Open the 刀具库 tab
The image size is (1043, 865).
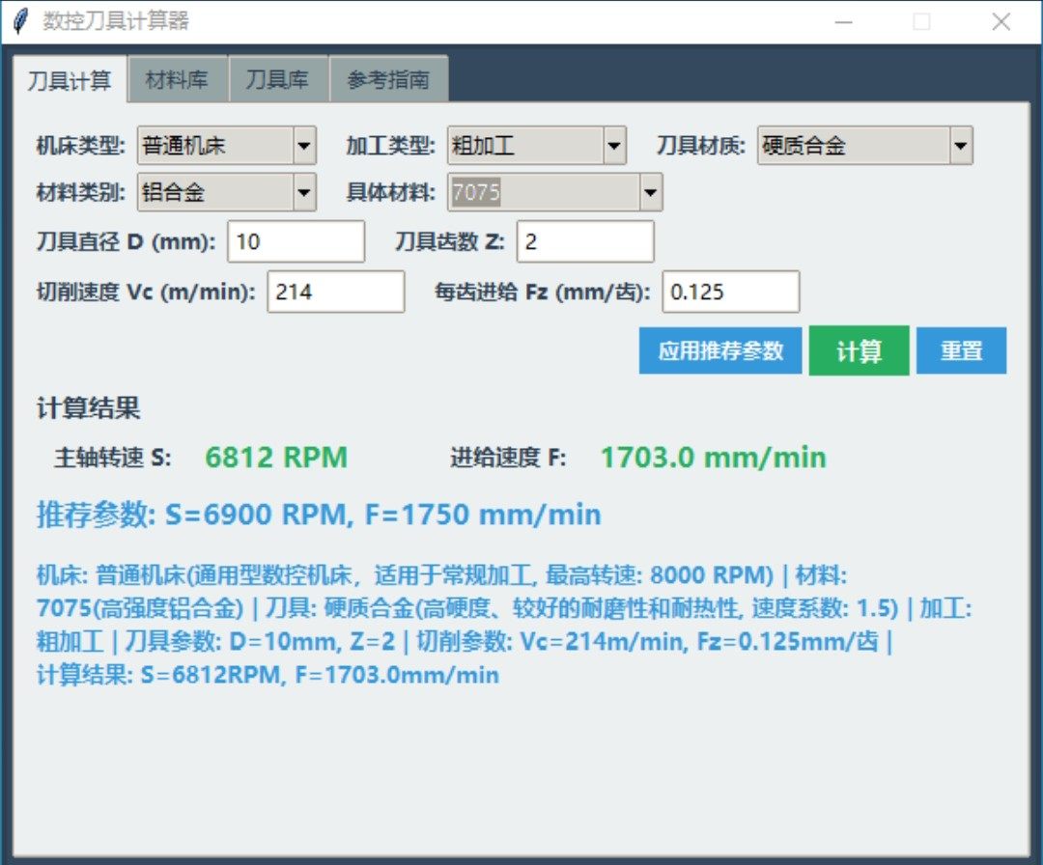point(278,80)
